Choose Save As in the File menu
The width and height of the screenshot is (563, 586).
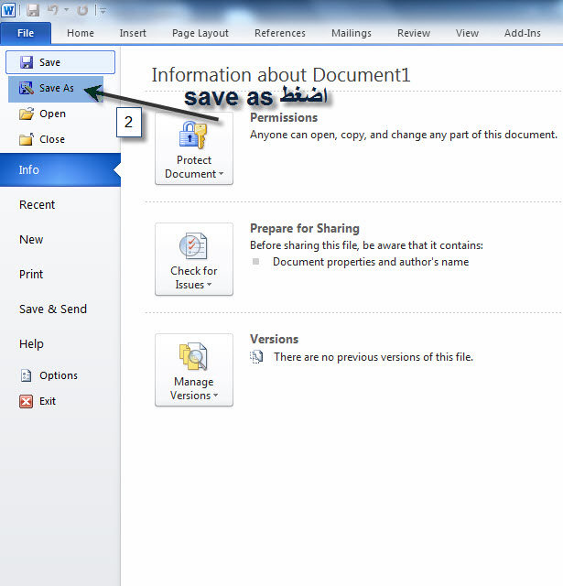[x=55, y=89]
